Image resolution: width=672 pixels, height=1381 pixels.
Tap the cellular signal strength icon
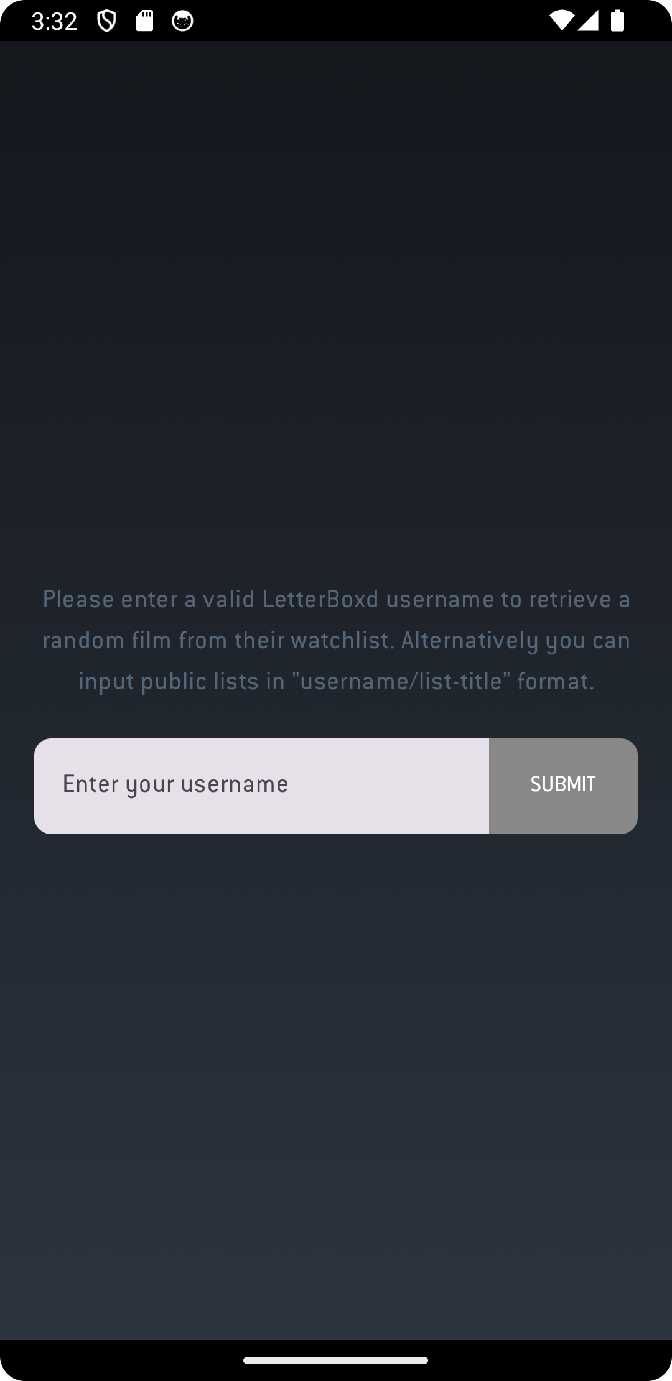coord(587,21)
